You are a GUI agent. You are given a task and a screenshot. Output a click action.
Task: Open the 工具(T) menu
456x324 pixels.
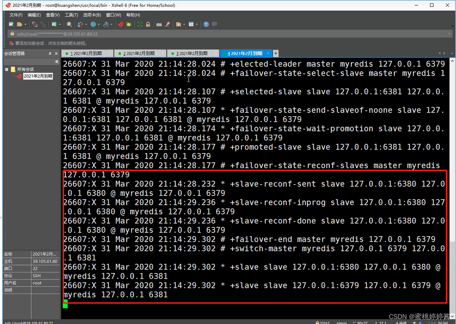tap(71, 15)
